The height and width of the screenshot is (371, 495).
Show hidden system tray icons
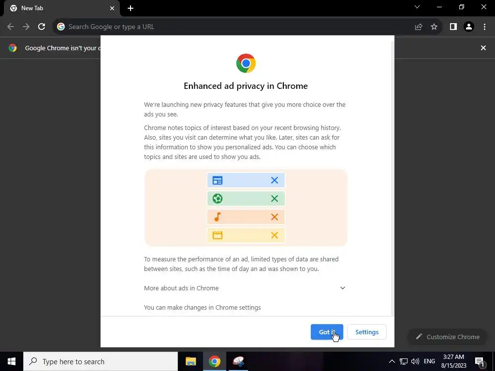(x=392, y=361)
